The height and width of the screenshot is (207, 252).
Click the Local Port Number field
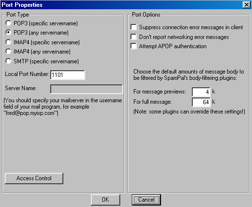click(x=68, y=75)
